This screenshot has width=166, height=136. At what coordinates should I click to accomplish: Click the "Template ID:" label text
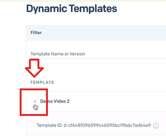50,125
